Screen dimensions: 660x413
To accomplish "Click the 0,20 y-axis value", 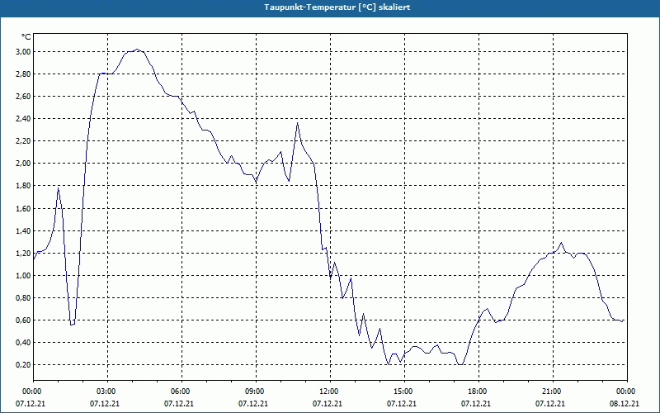I will pos(23,365).
